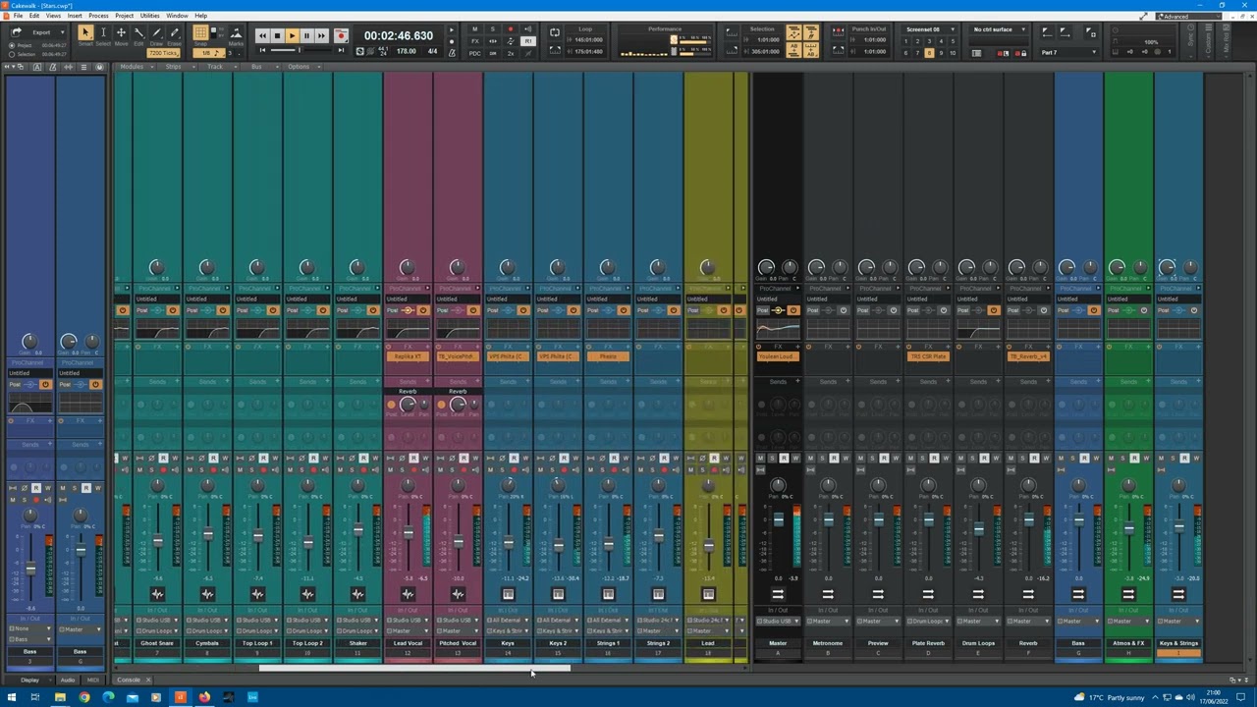
Task: Click the Plate Reverb bus name
Action: click(x=928, y=643)
